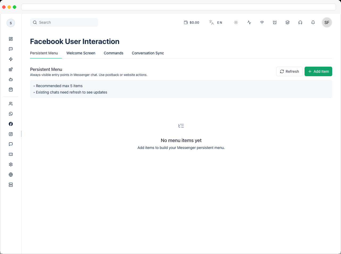Open the notifications bell
This screenshot has width=341, height=254.
click(x=313, y=22)
